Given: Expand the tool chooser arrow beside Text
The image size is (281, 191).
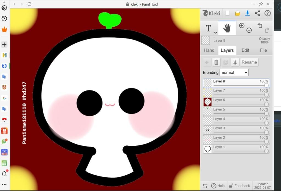Looking at the screenshot, I should point(215,32).
